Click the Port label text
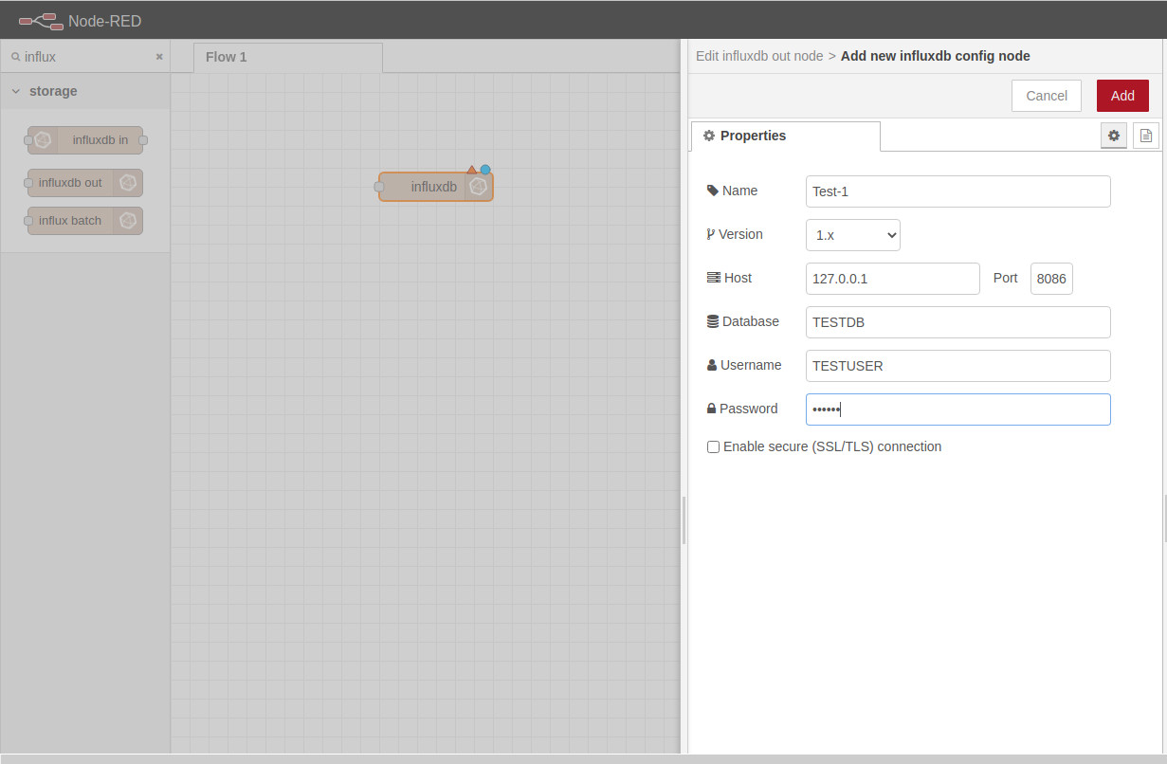This screenshot has height=764, width=1167. tap(1006, 278)
